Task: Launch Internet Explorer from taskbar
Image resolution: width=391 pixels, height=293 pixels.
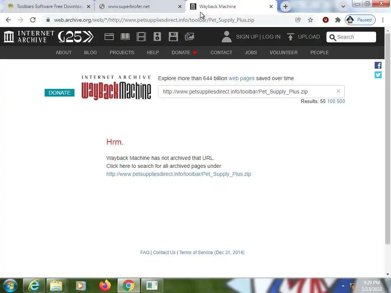Action: click(34, 285)
